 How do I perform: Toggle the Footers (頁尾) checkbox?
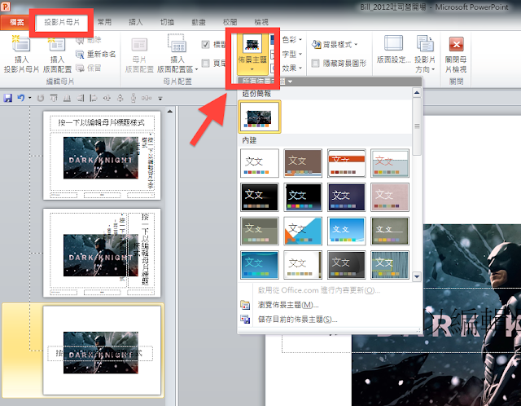206,64
